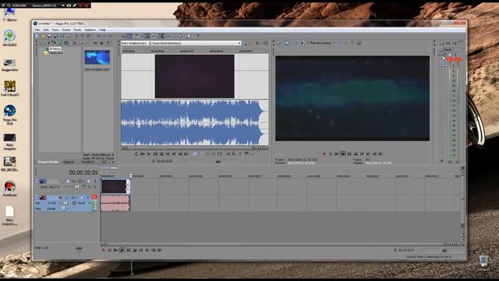Image resolution: width=499 pixels, height=281 pixels.
Task: Click the Save disk icon in main toolbar
Action: 50,37
